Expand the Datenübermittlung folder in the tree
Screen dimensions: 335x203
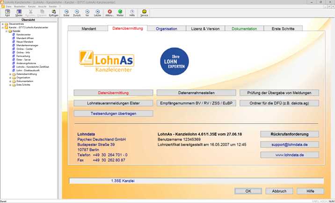click(10, 74)
